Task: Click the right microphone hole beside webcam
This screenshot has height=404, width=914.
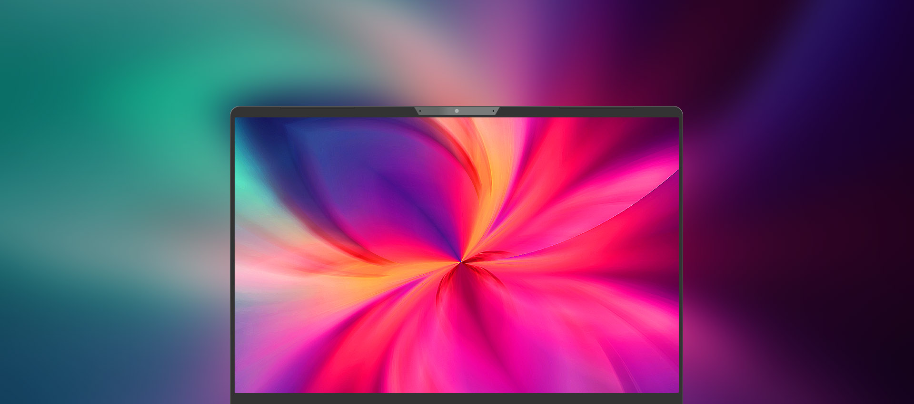Action: tap(493, 111)
